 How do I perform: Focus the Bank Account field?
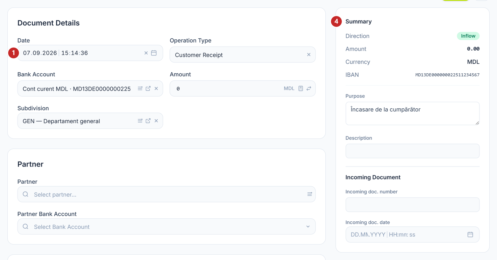tap(90, 89)
